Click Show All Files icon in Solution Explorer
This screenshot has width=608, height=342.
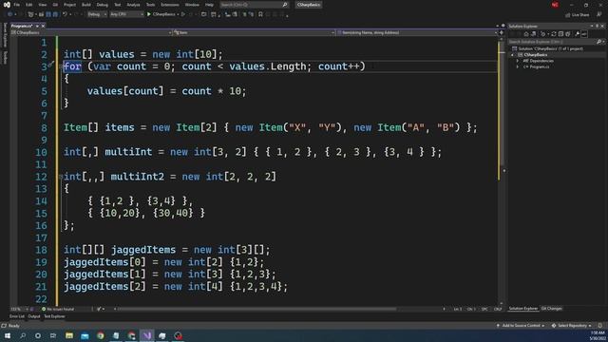coord(568,34)
